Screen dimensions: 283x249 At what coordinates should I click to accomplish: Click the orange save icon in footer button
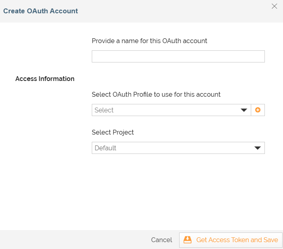(188, 240)
